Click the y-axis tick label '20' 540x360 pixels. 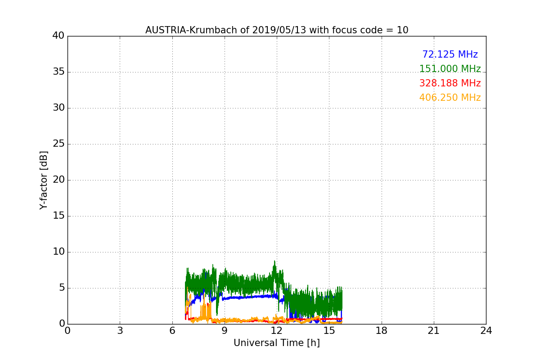click(58, 180)
